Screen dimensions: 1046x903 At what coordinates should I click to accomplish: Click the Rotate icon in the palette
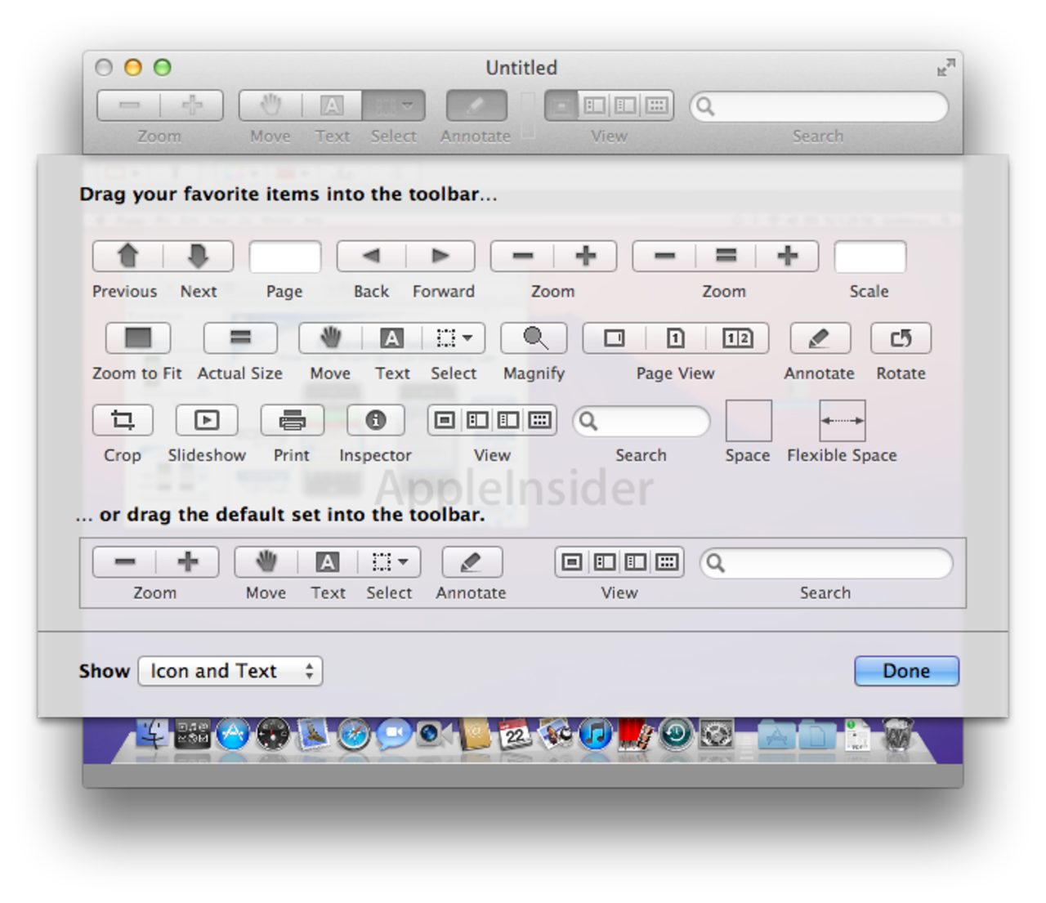tap(901, 338)
